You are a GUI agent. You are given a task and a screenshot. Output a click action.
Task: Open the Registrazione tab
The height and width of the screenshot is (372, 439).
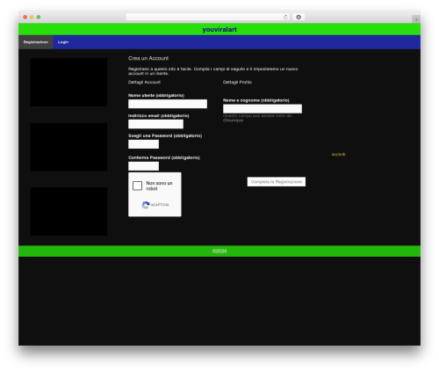point(36,42)
